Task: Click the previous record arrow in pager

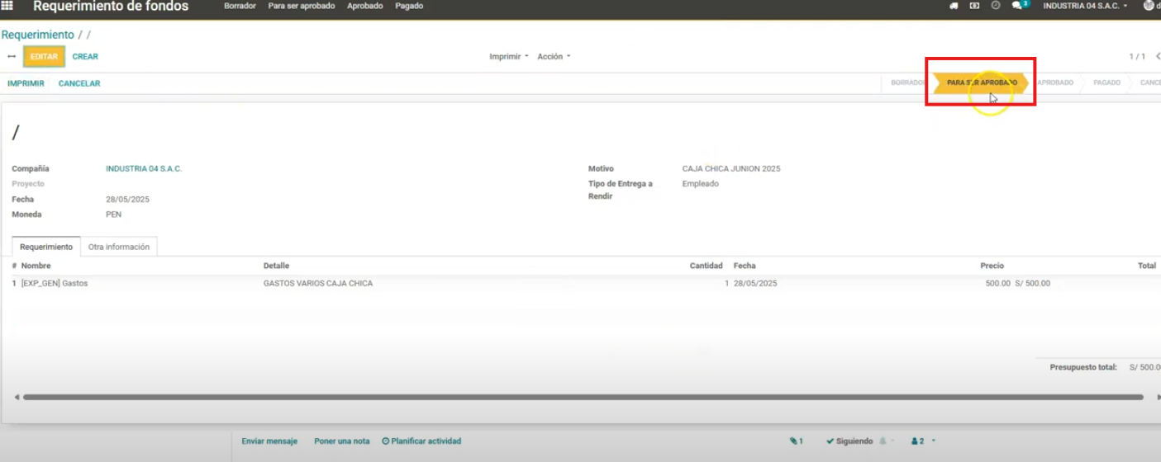Action: coord(1158,57)
